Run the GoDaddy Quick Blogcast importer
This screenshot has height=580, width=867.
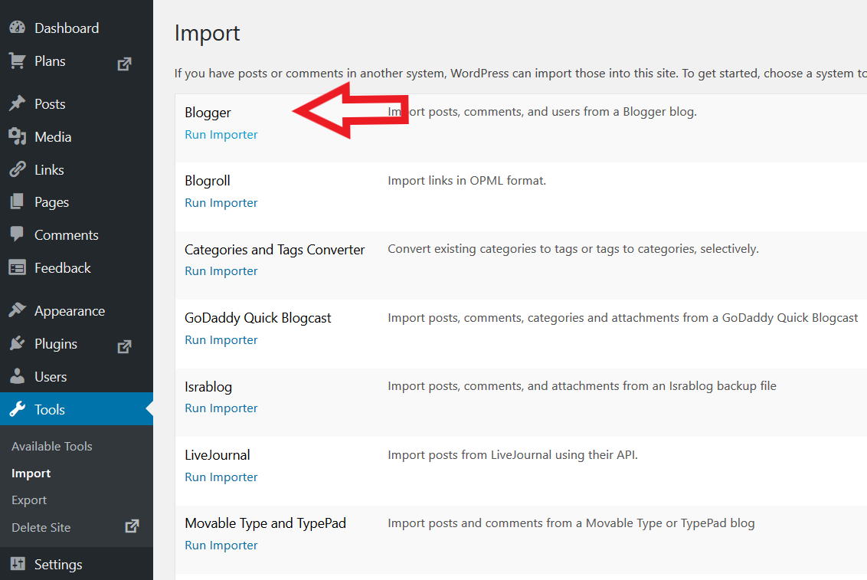[x=221, y=340]
